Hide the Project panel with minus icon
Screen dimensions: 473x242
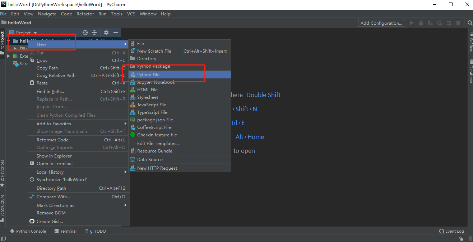[x=116, y=33]
